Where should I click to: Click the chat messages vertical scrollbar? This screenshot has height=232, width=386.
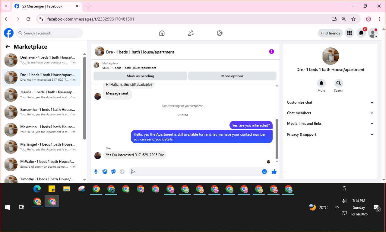(277, 139)
